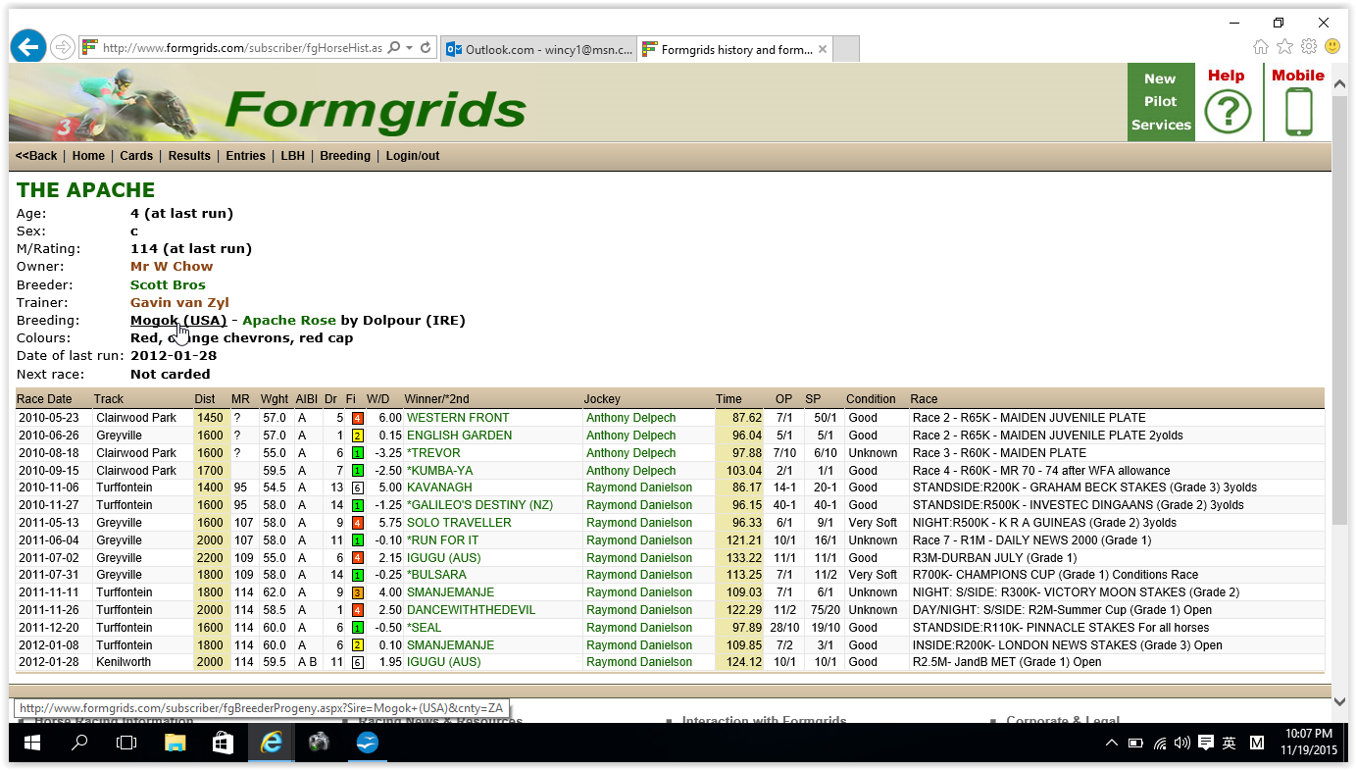
Task: Click the vertical page scrollbar thumb
Action: (1340, 309)
